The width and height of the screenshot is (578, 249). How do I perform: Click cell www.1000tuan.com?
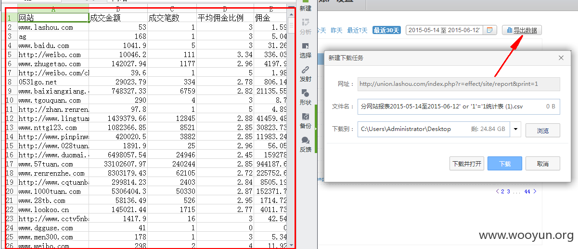(53, 191)
